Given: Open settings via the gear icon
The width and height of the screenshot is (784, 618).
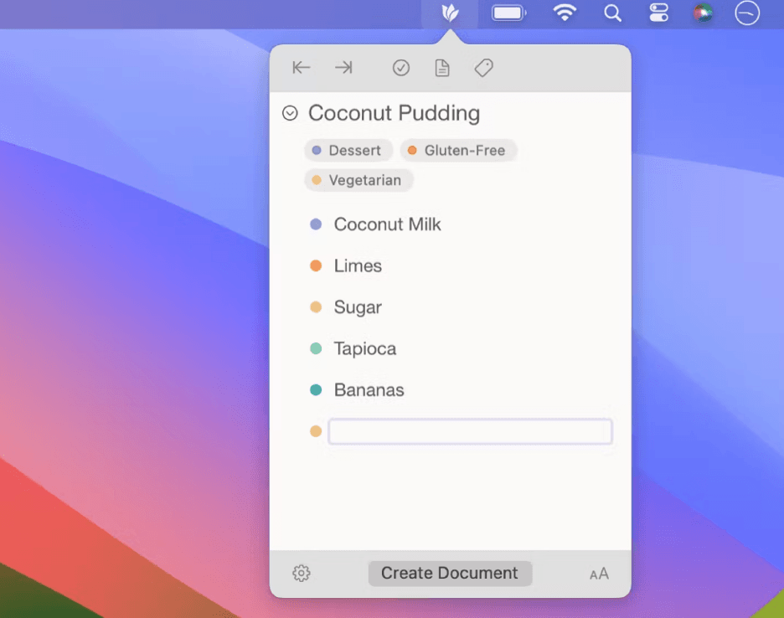Looking at the screenshot, I should (302, 574).
